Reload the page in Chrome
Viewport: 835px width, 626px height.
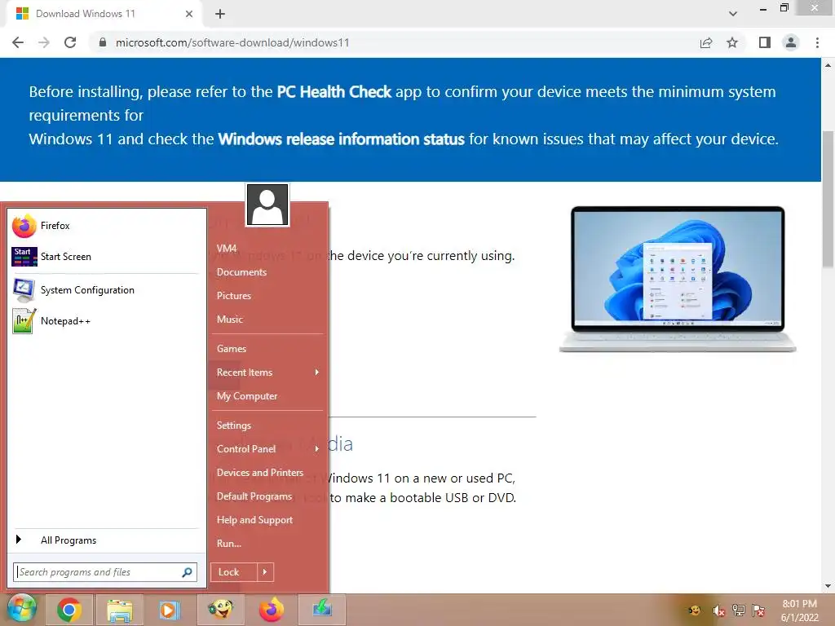coord(70,42)
